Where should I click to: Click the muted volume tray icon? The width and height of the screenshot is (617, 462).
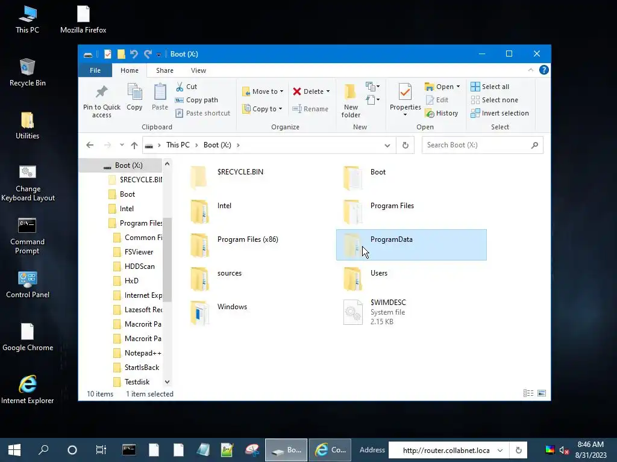click(564, 450)
